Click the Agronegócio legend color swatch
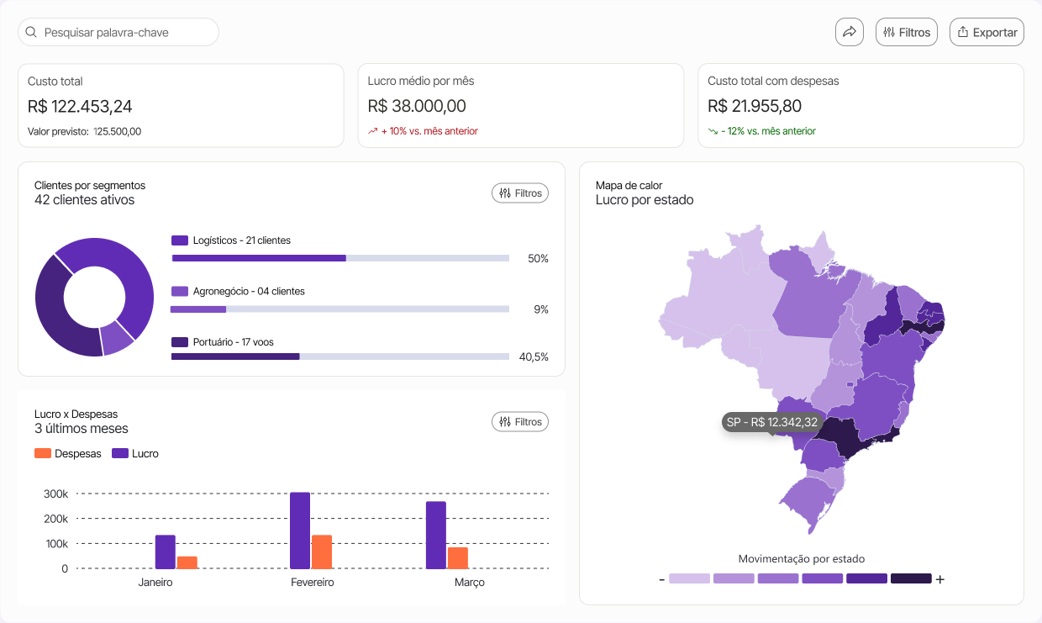 [x=180, y=291]
